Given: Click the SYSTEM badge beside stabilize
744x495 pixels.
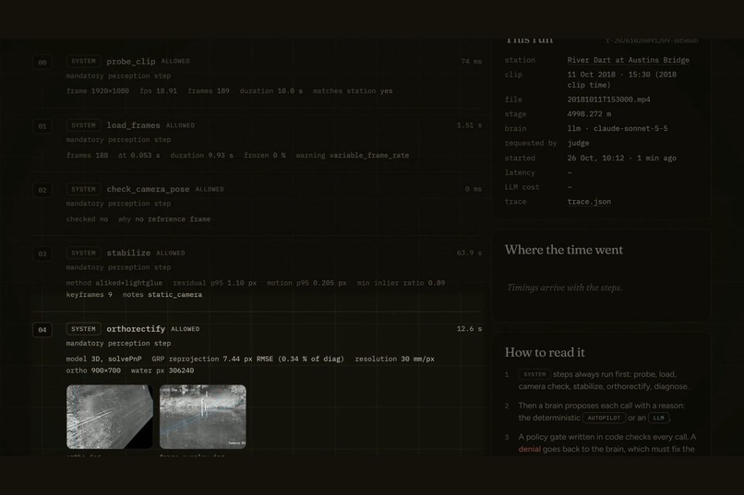Looking at the screenshot, I should point(83,253).
